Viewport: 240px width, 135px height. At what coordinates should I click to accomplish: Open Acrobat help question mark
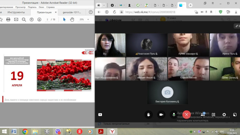point(91,12)
